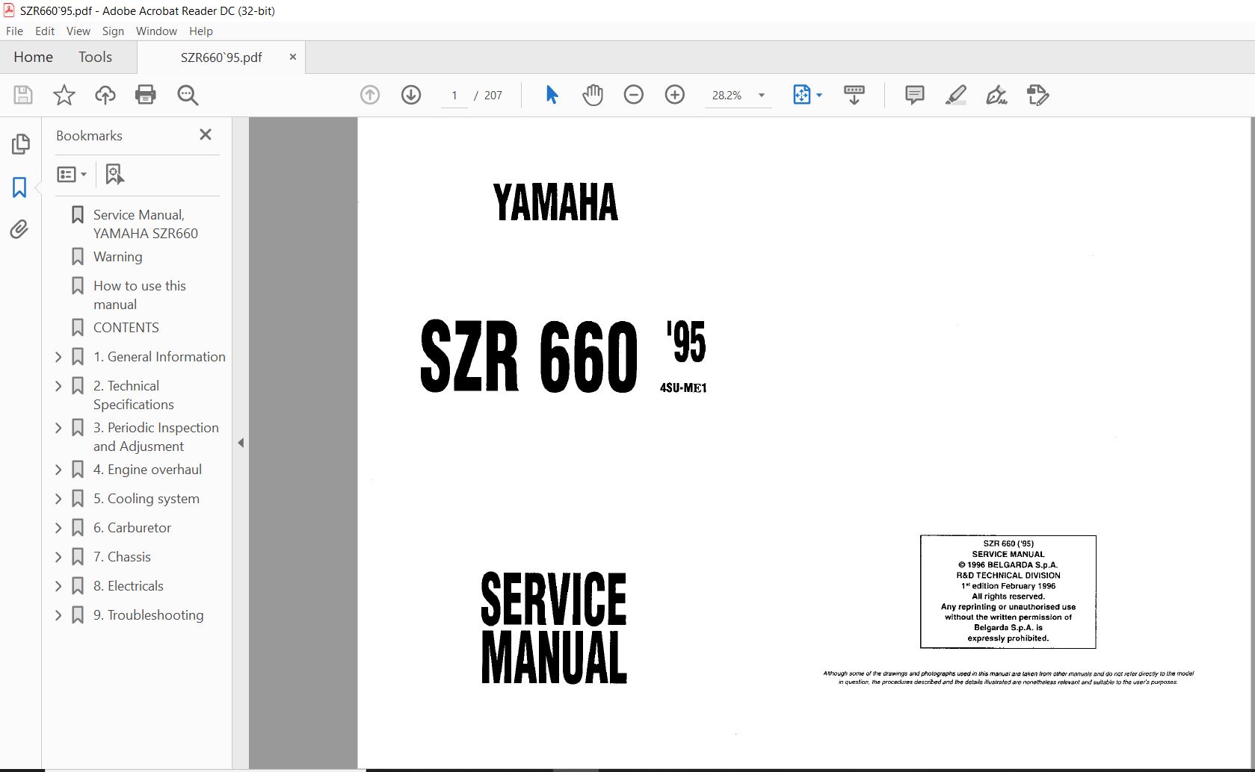The height and width of the screenshot is (772, 1255).
Task: Open the fit page options arrow
Action: (819, 95)
